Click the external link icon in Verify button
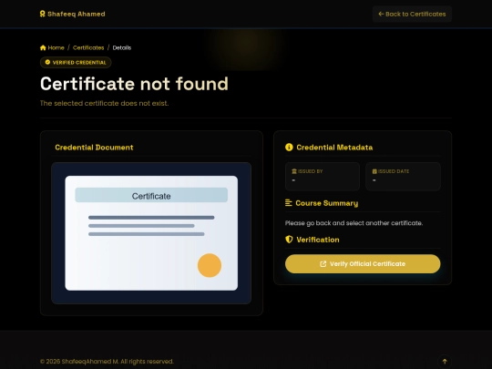Image resolution: width=492 pixels, height=369 pixels. point(323,264)
